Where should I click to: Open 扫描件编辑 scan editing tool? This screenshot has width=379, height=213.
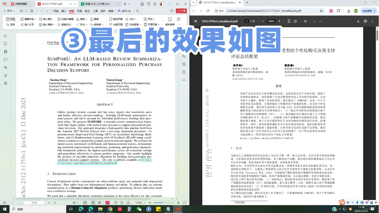[x=67, y=19]
